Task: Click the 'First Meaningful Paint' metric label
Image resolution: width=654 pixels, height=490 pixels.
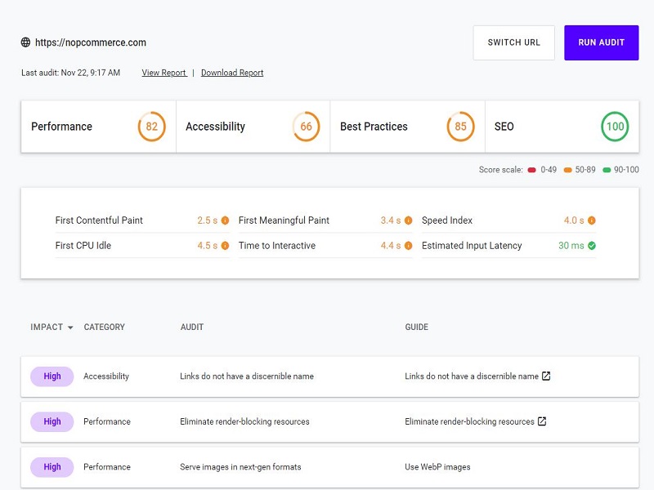Action: (x=284, y=220)
